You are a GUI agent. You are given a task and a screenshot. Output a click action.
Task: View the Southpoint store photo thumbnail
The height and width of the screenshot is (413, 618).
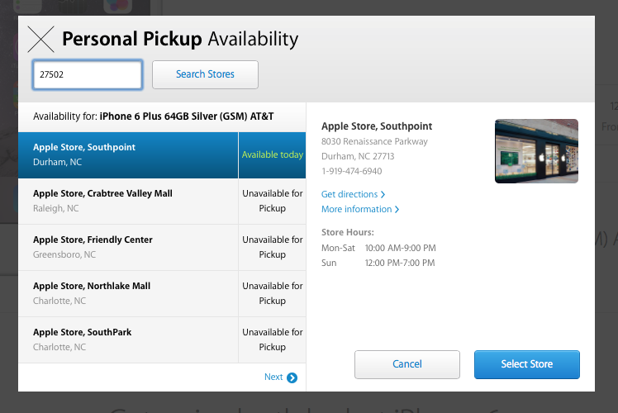click(536, 151)
